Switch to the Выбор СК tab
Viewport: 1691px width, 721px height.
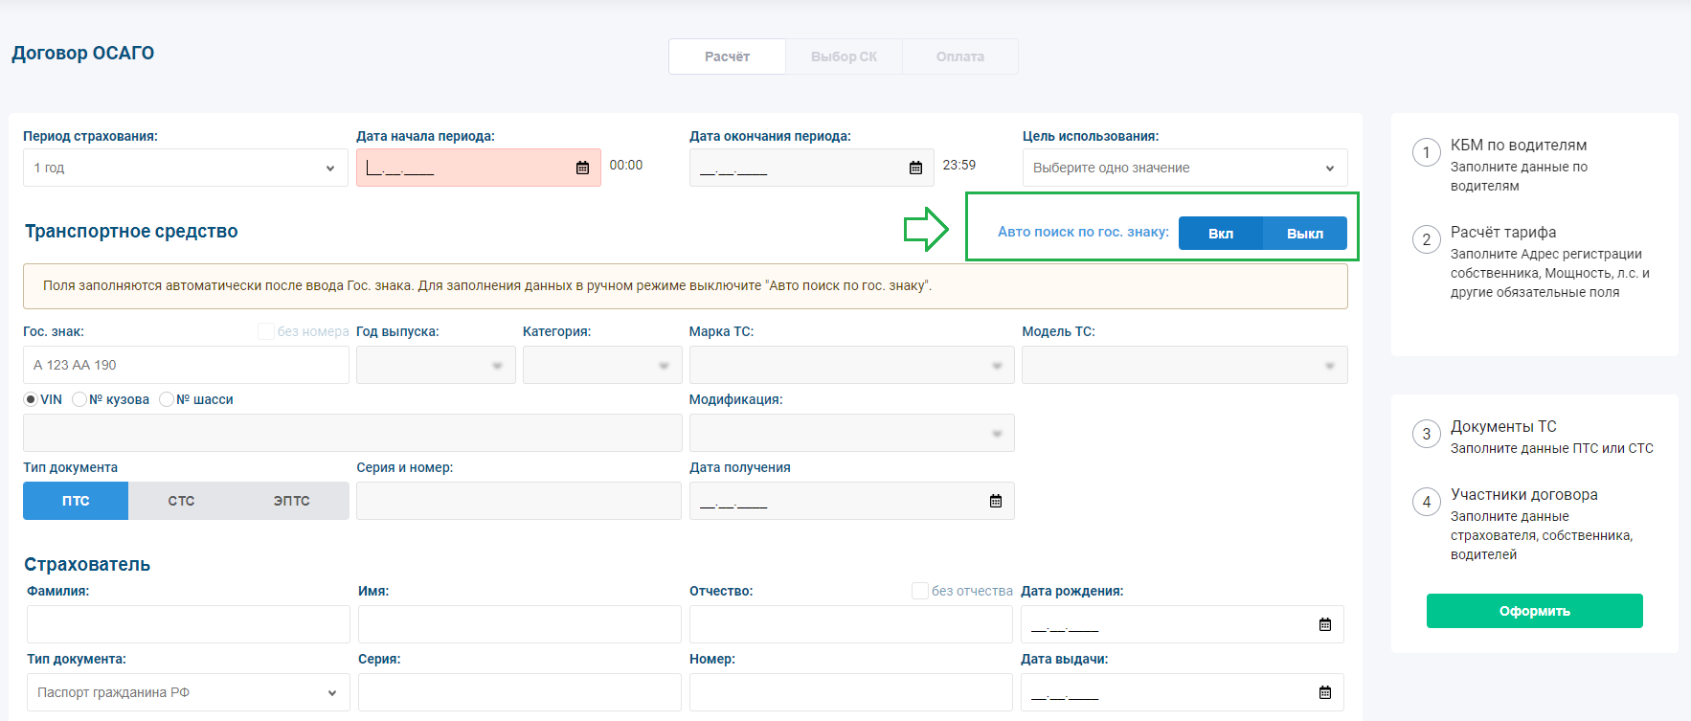844,56
